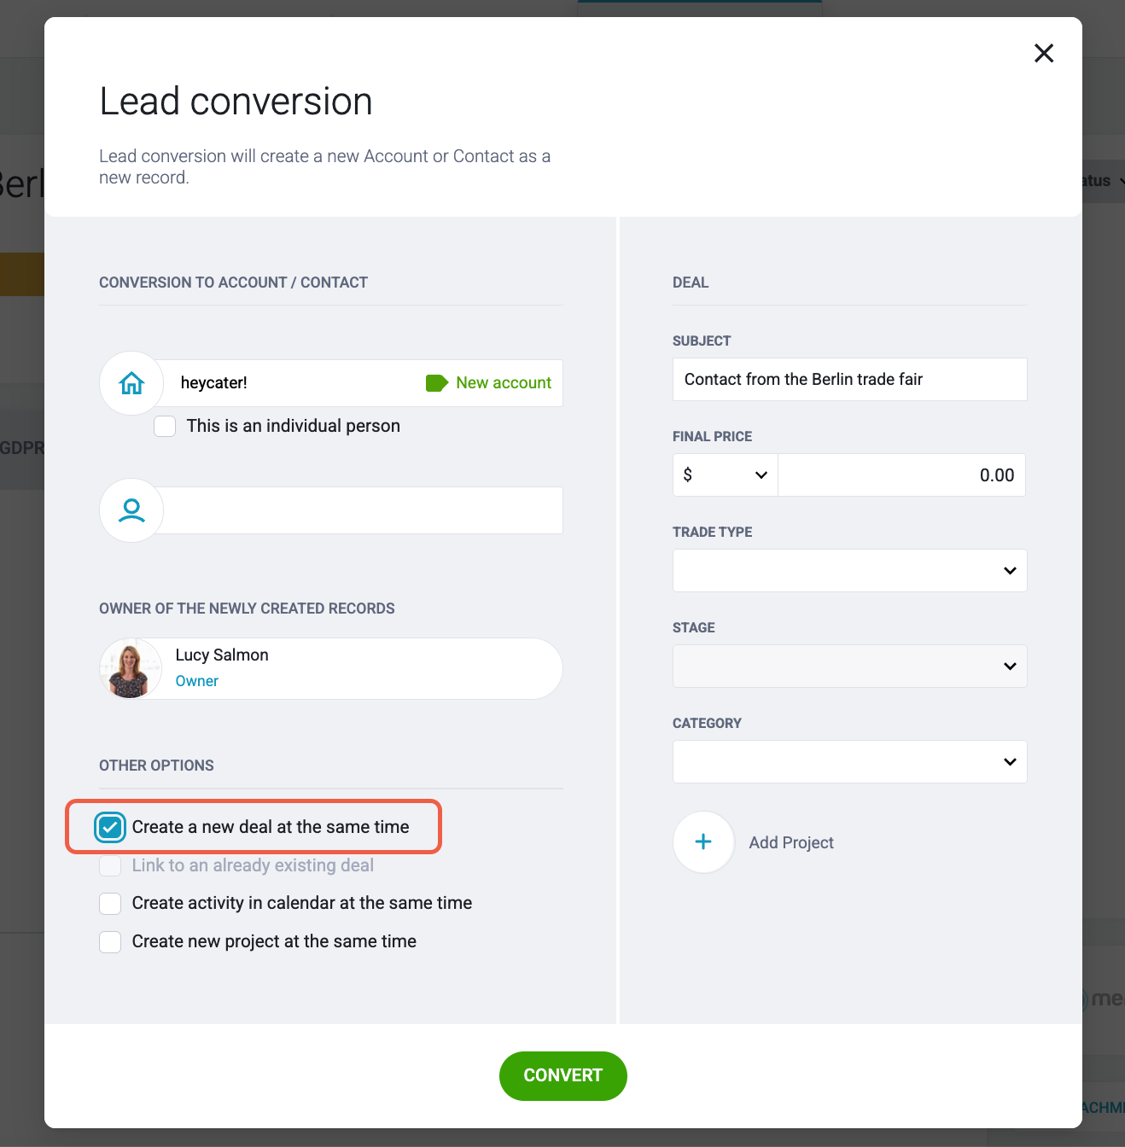
Task: Uncheck Create a new deal at the same time
Action: (110, 827)
